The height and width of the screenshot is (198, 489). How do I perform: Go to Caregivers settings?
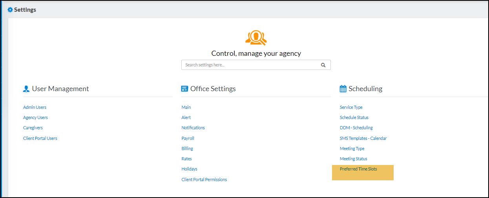[33, 128]
